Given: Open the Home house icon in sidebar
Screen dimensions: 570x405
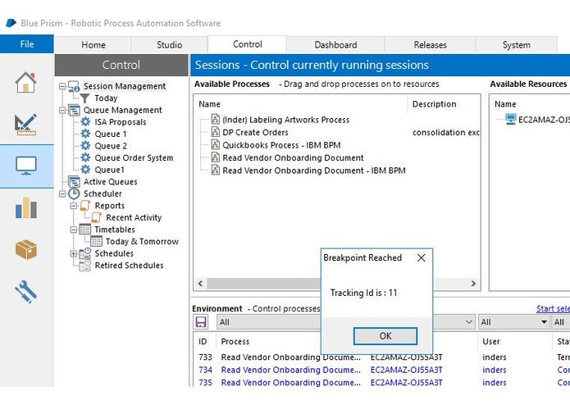Looking at the screenshot, I should point(25,83).
